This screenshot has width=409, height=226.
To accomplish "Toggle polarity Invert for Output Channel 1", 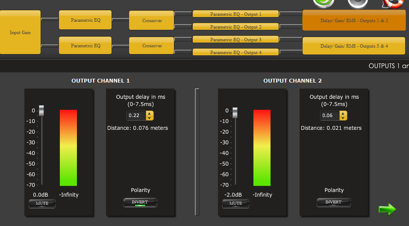I will pos(140,203).
